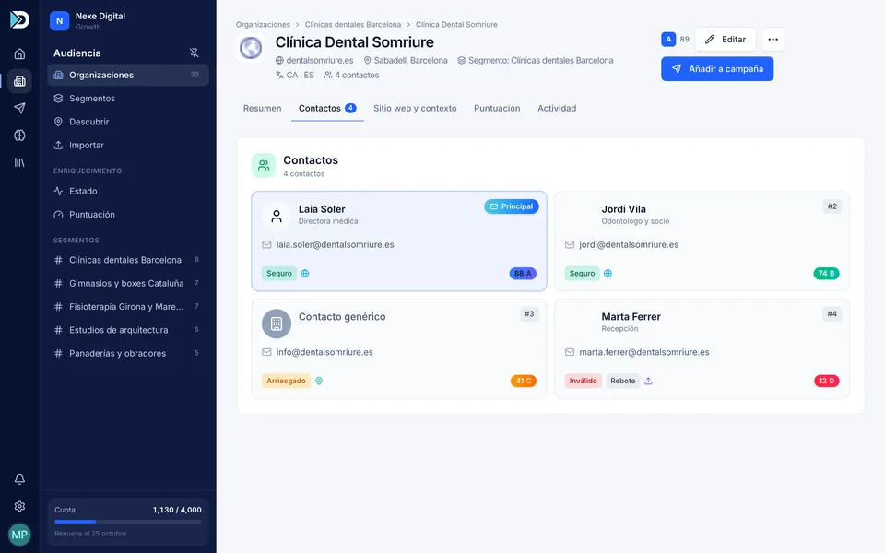This screenshot has width=885, height=553.
Task: Switch to the Resumen tab
Action: (x=262, y=109)
